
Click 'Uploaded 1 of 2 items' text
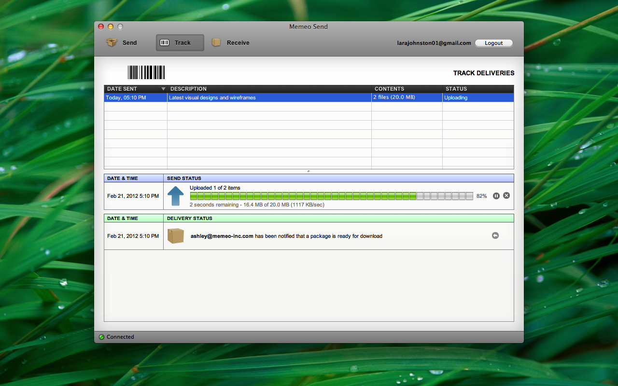(215, 188)
